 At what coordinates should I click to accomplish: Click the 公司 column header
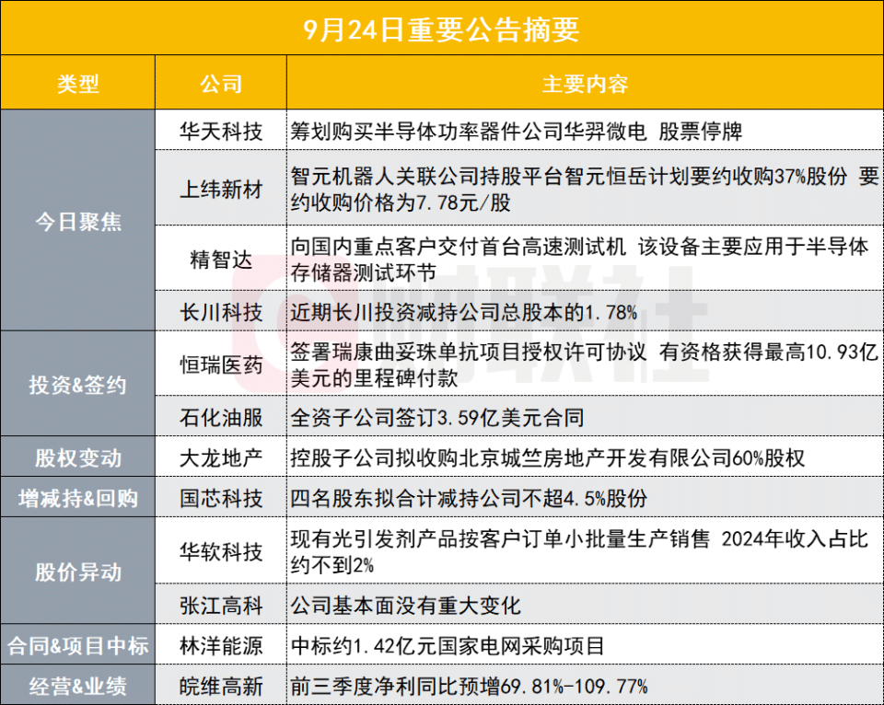[x=221, y=85]
